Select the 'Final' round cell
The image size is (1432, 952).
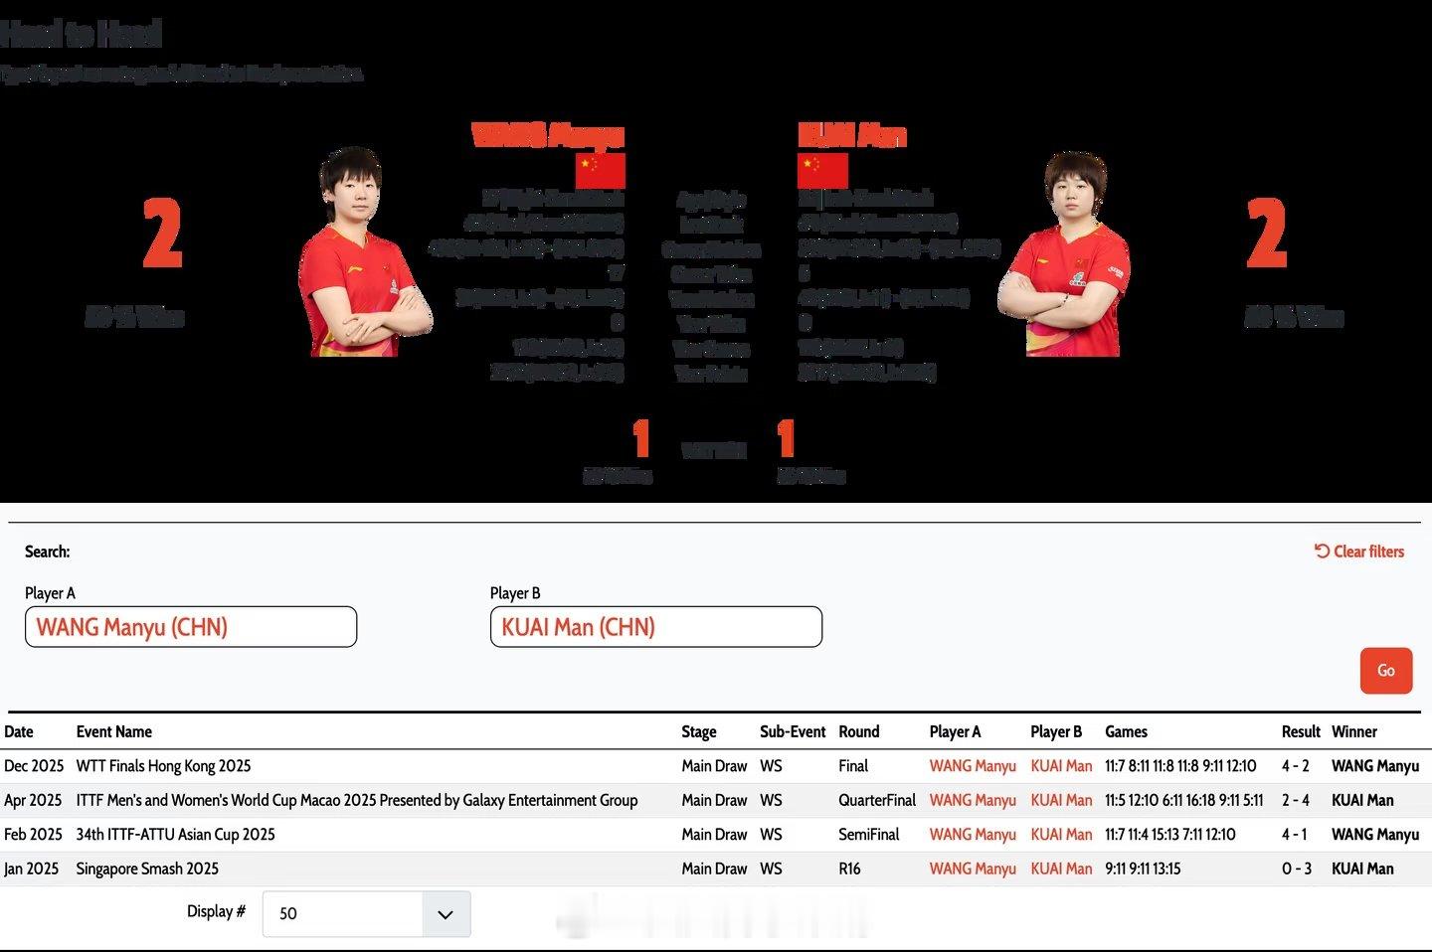[853, 766]
